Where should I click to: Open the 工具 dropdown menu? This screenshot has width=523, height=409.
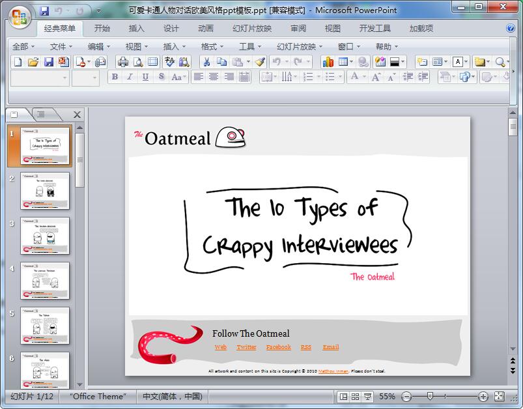click(x=250, y=47)
